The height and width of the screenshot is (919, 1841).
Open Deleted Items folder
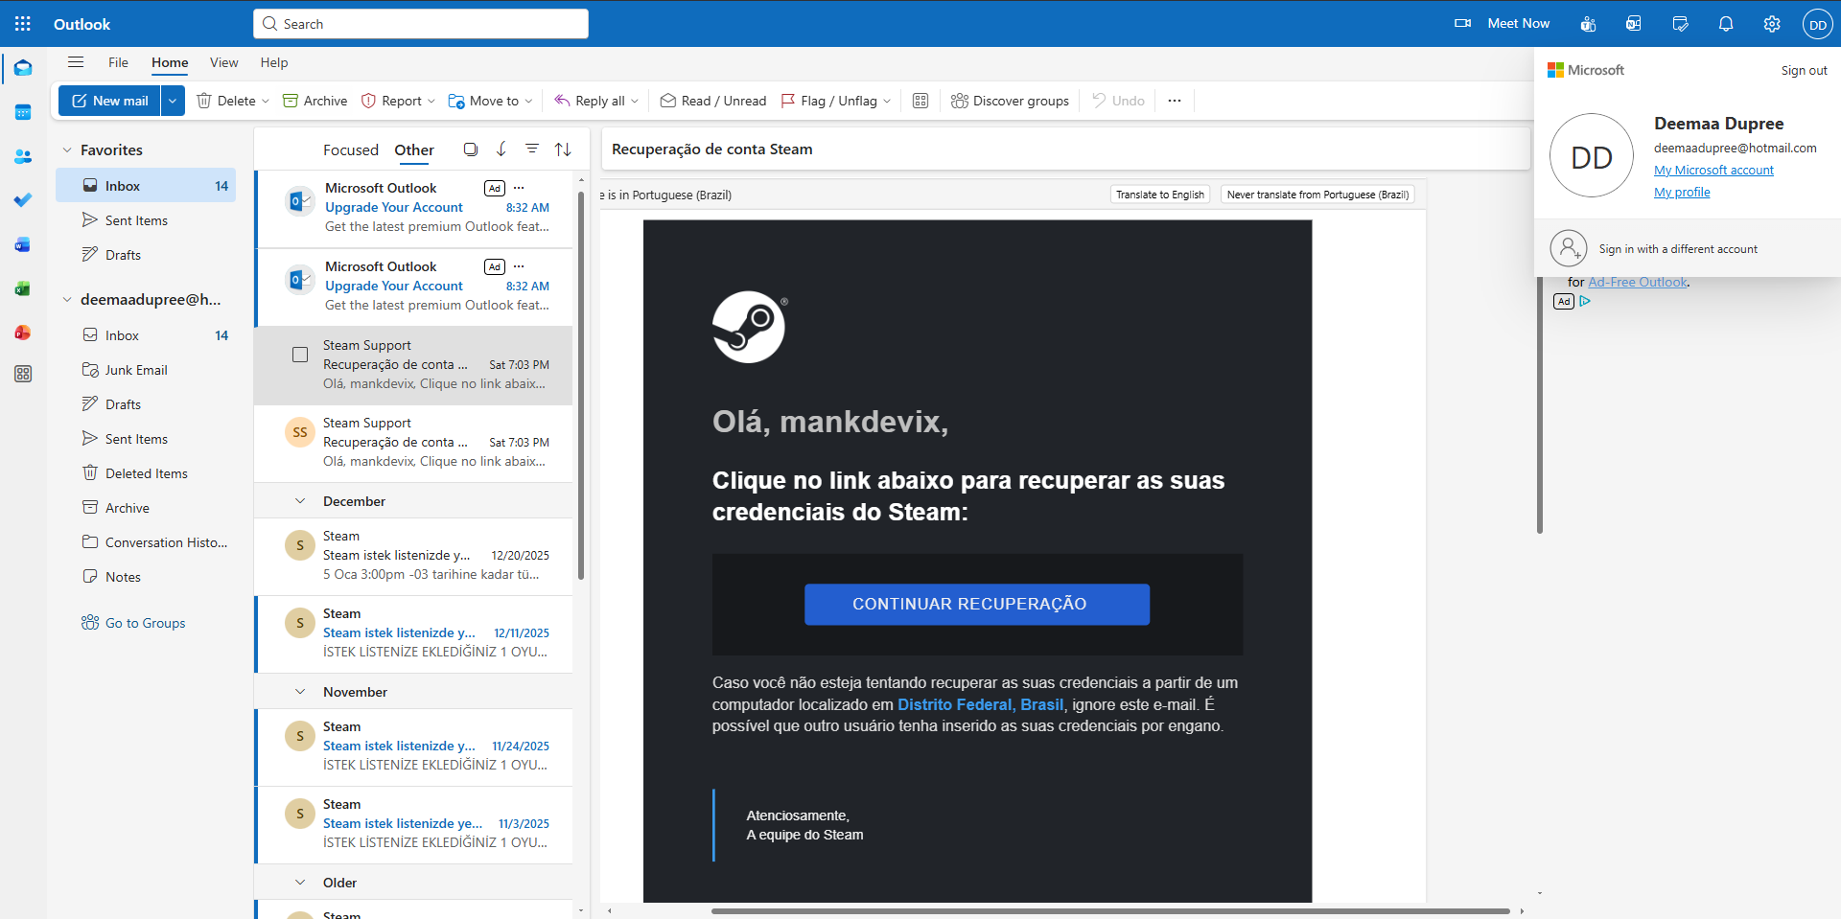pos(146,473)
